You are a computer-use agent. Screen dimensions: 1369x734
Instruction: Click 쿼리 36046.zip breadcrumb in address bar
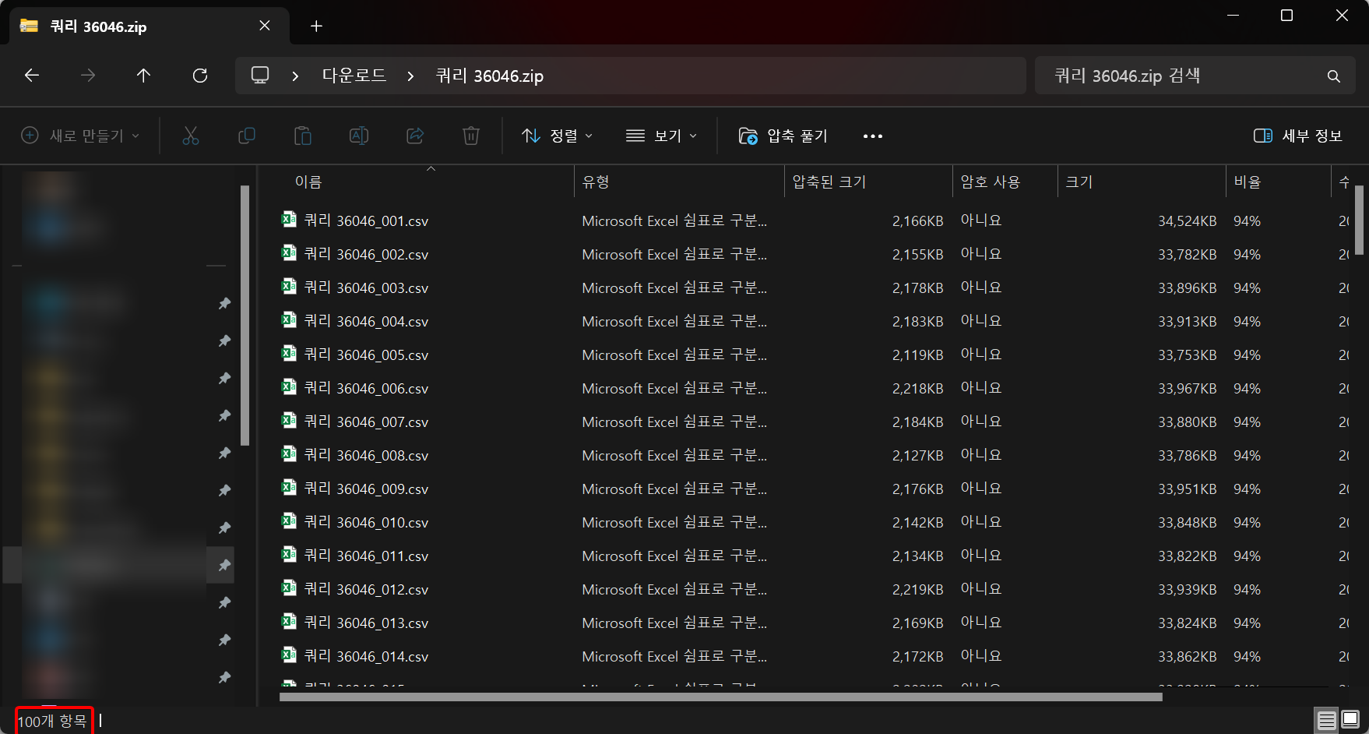490,76
